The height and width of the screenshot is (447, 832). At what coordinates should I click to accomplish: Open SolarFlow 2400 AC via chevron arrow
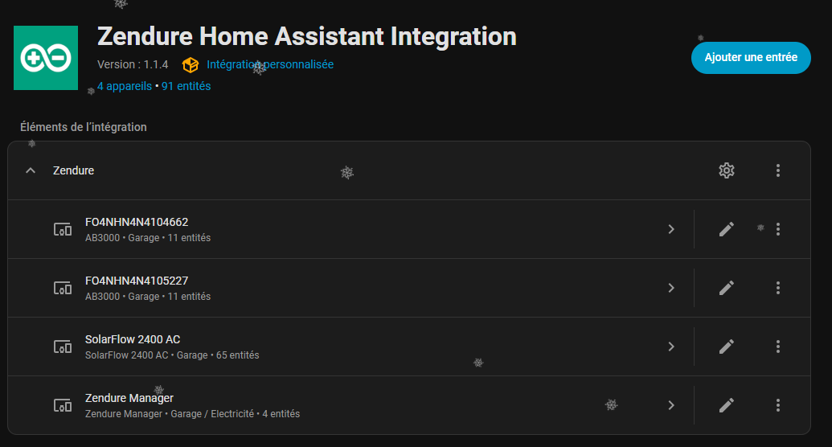[671, 347]
